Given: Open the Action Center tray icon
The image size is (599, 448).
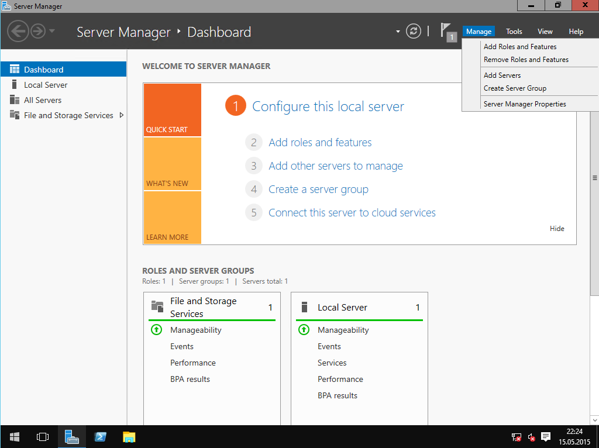Looking at the screenshot, I should [x=546, y=436].
